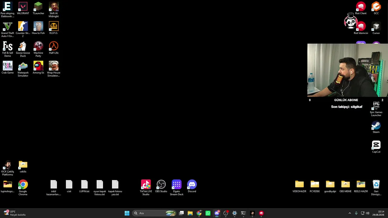Viewport: 388px width, 218px height.
Task: Open Goose Goose Duck shortcut
Action: 23,49
